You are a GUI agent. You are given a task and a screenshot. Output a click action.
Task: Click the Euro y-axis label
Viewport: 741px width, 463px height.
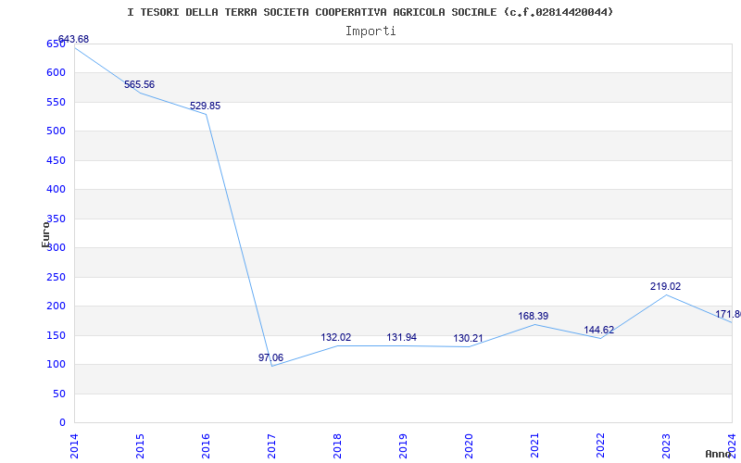tap(45, 234)
